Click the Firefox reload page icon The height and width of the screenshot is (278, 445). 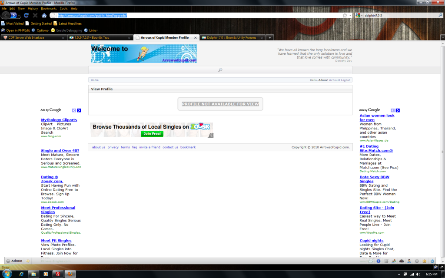click(26, 15)
